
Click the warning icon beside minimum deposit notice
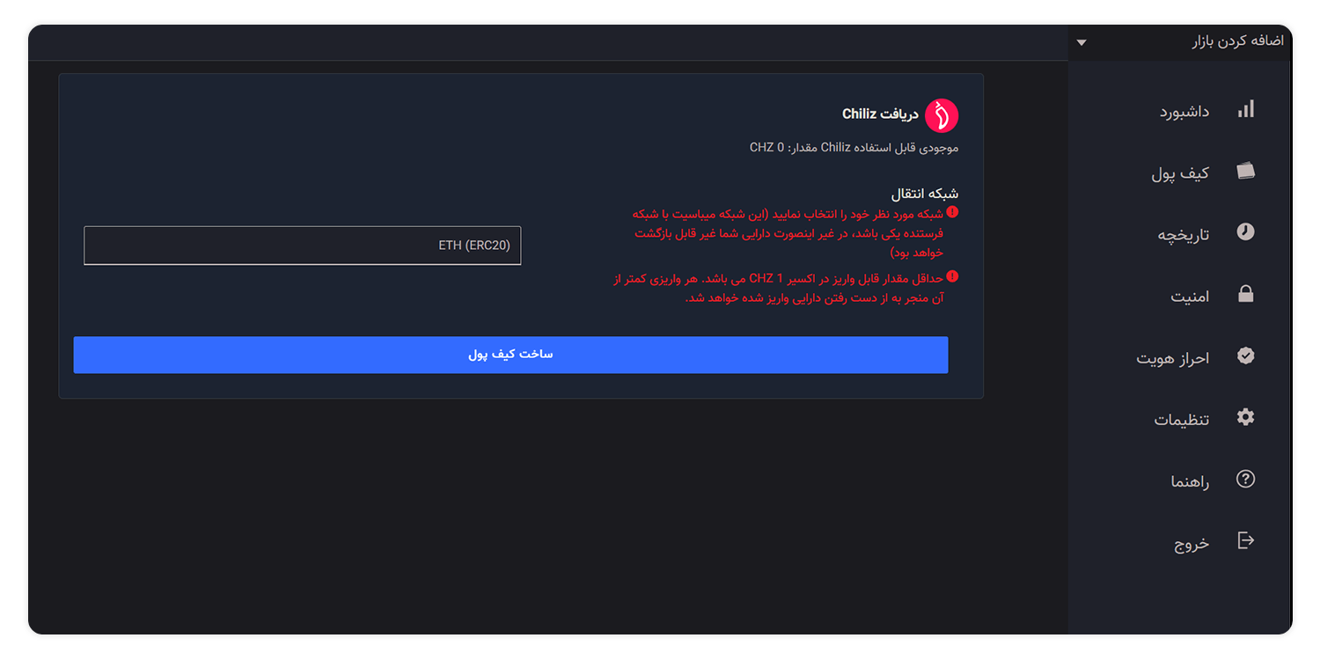(952, 277)
